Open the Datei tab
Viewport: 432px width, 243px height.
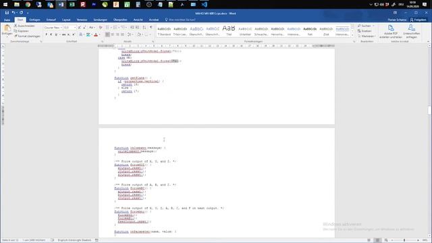click(7, 20)
